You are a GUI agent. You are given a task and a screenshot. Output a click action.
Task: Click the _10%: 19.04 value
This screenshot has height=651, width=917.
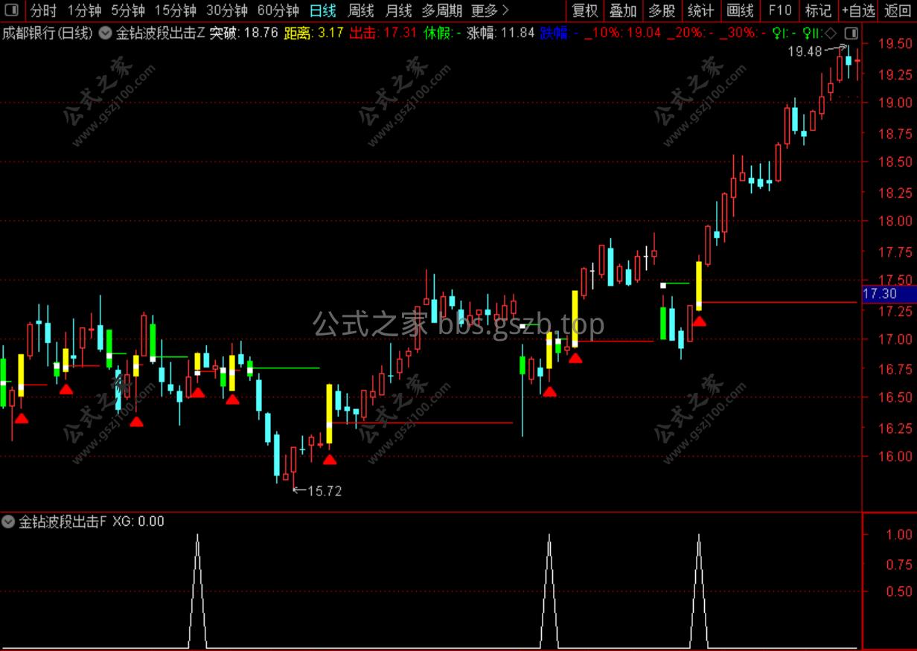click(623, 33)
